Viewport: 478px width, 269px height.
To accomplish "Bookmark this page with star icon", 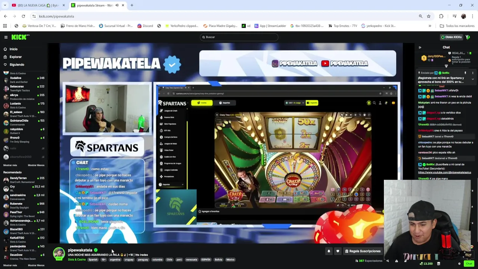I will [429, 16].
